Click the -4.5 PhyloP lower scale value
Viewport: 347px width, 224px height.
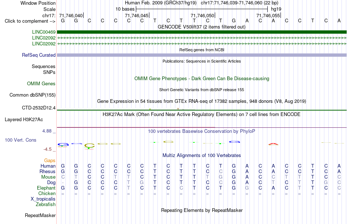coord(47,149)
